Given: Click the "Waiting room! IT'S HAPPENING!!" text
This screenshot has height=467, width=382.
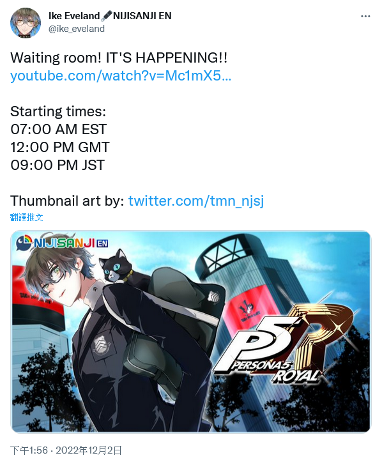Looking at the screenshot, I should click(119, 57).
